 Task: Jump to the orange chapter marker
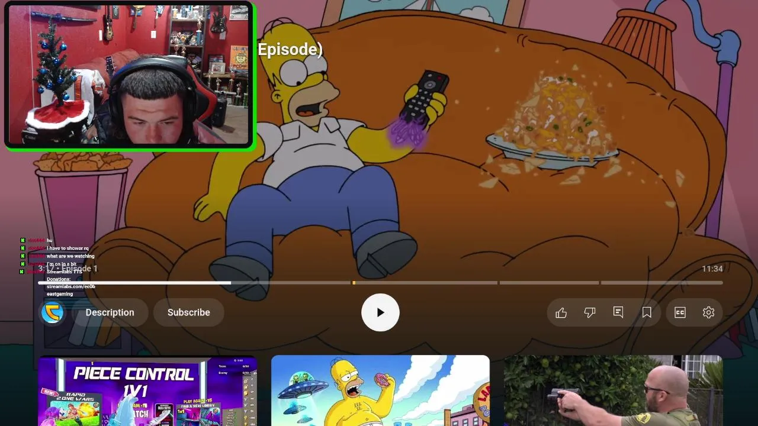[x=354, y=283]
